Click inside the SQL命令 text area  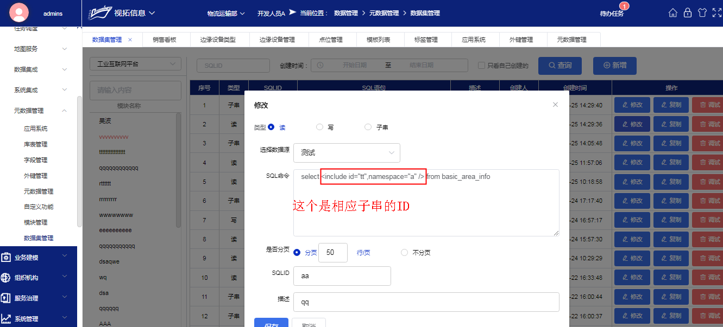click(426, 203)
